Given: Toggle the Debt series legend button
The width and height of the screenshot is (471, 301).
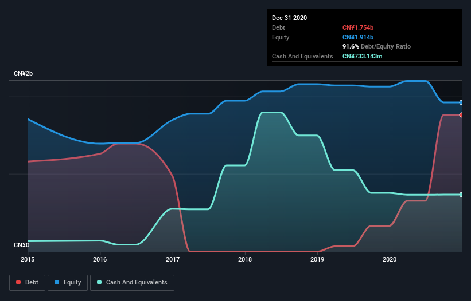Looking at the screenshot, I should click(x=28, y=283).
